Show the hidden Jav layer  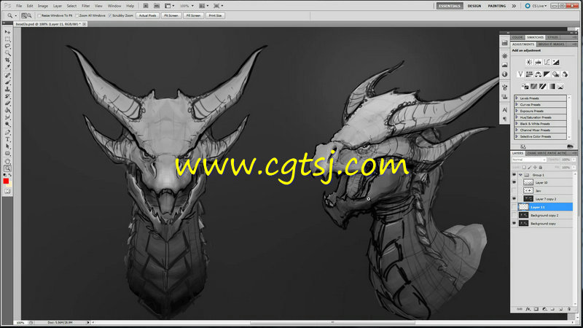[514, 191]
